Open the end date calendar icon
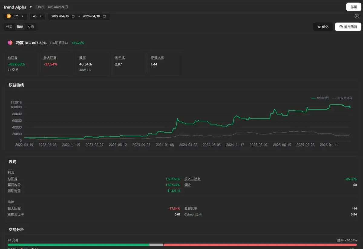 (104, 16)
